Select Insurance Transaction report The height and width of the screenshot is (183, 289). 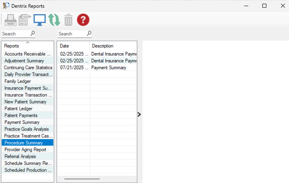click(27, 95)
